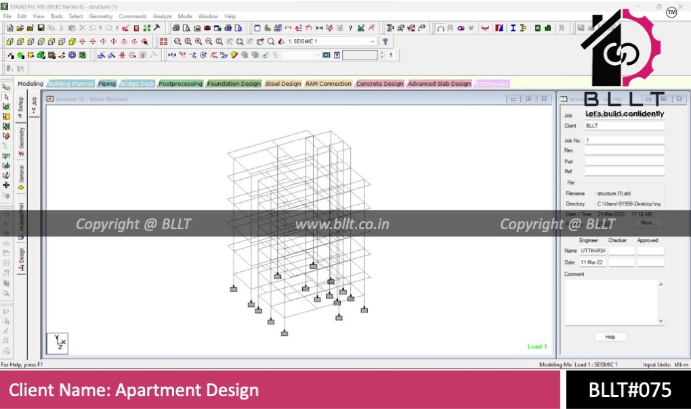This screenshot has height=409, width=691.
Task: Click the New Structure icon
Action: (9, 28)
